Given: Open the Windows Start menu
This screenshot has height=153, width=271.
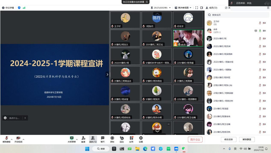Looking at the screenshot, I should (x=87, y=149).
